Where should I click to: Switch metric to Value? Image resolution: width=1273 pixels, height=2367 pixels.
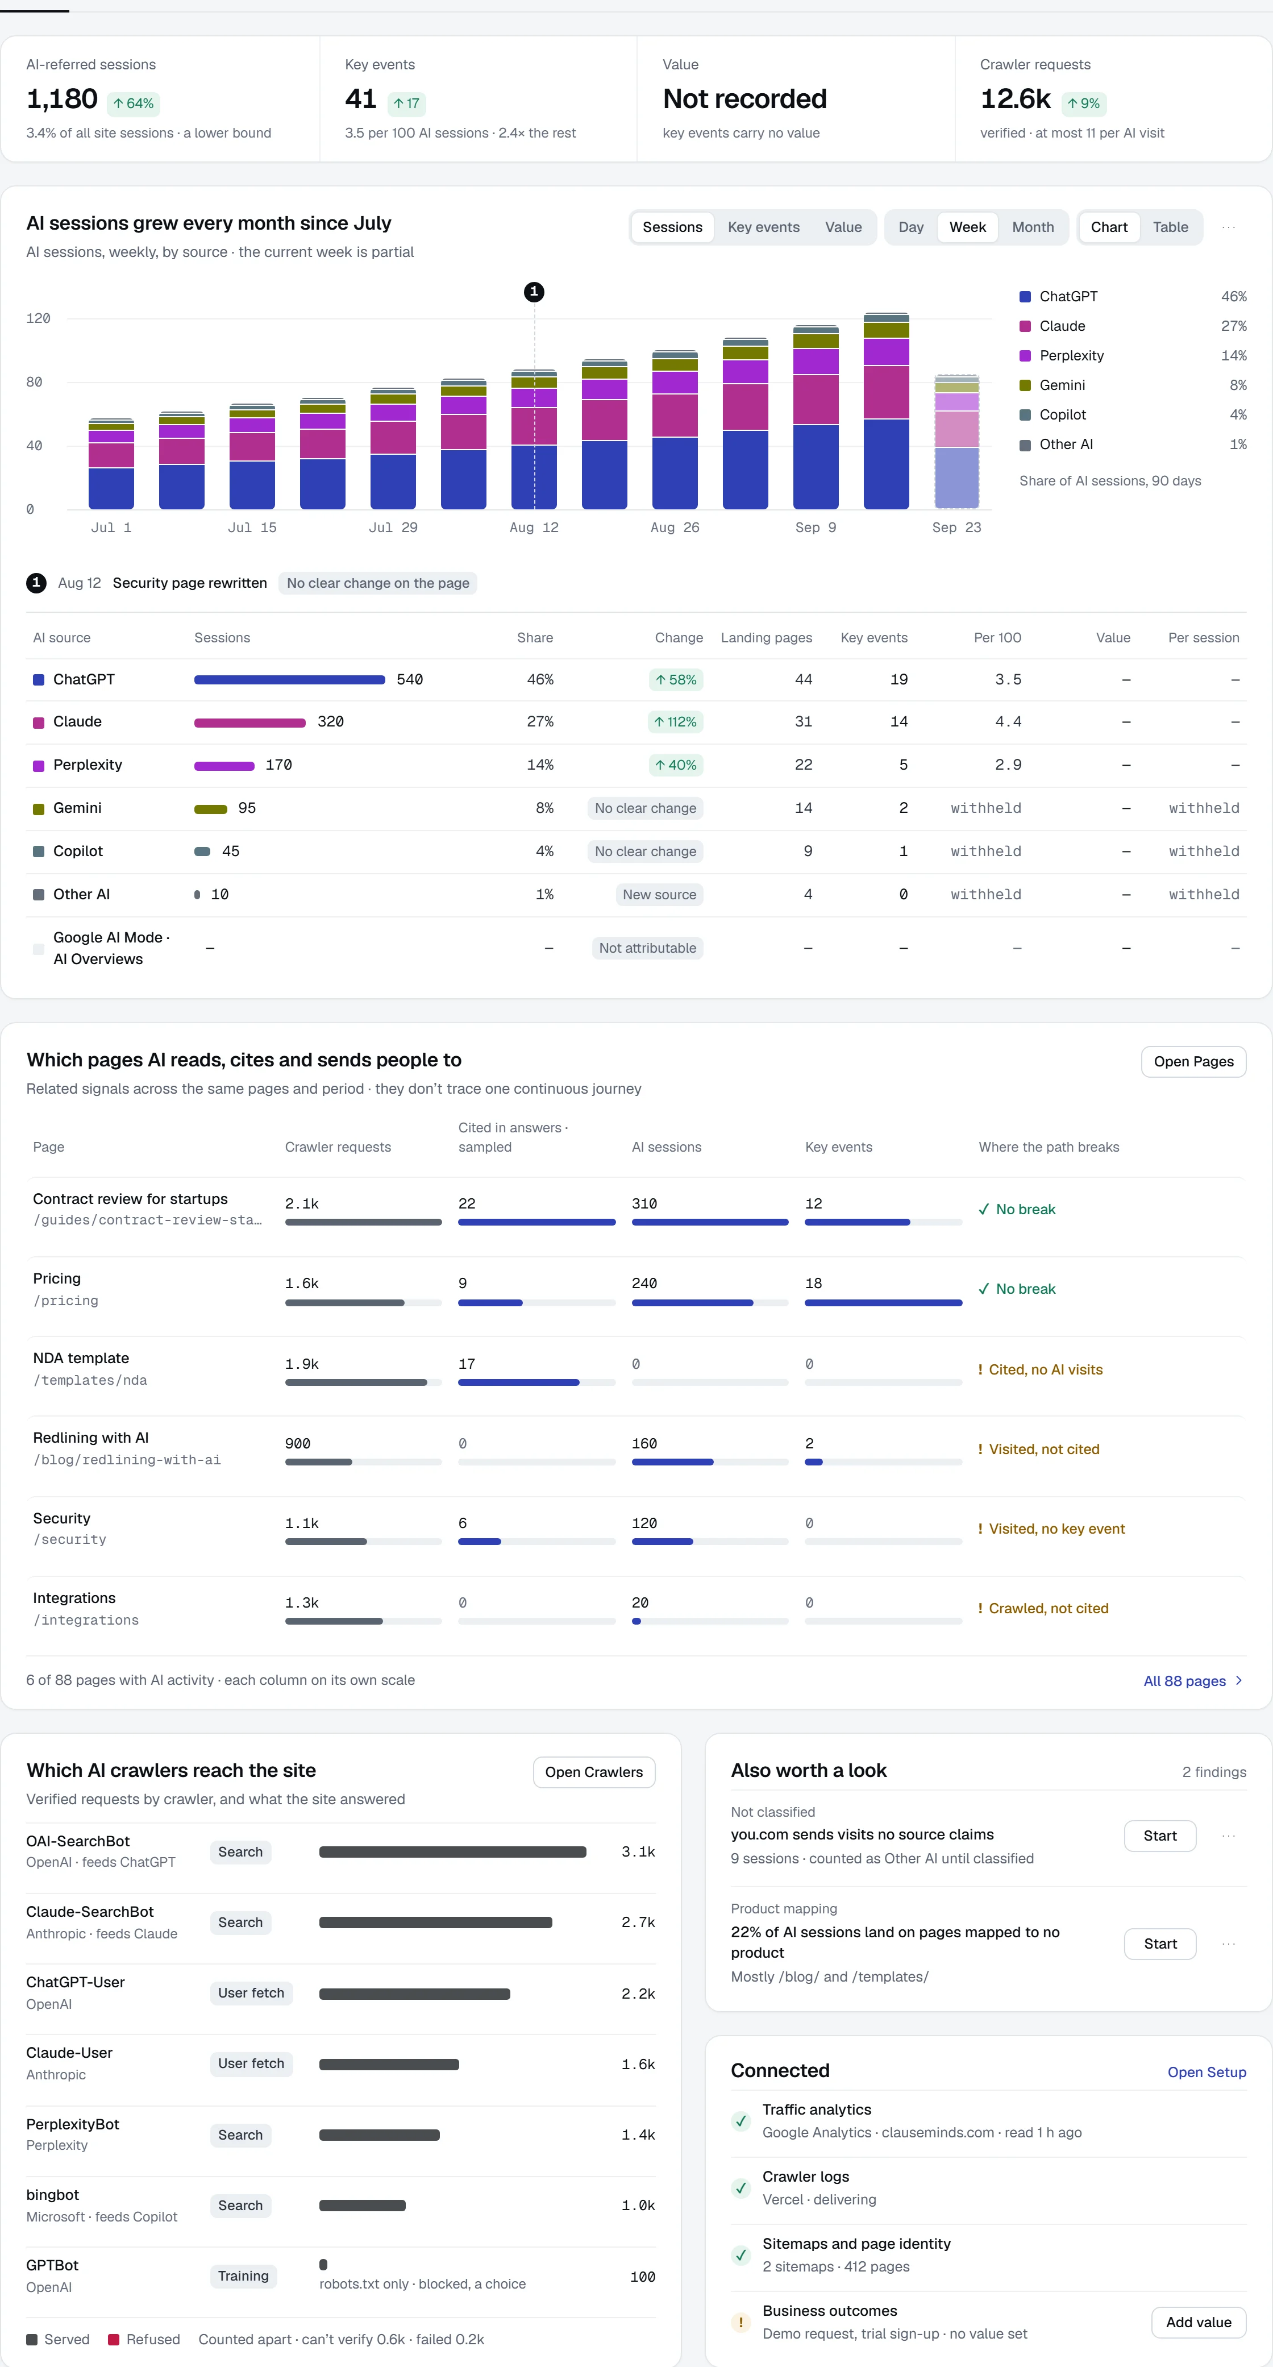point(843,227)
